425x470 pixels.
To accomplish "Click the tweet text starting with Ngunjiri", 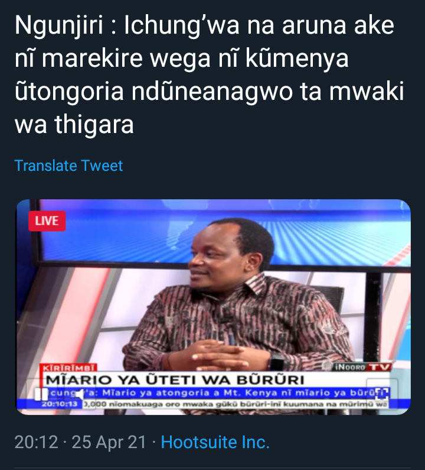I will 209,74.
